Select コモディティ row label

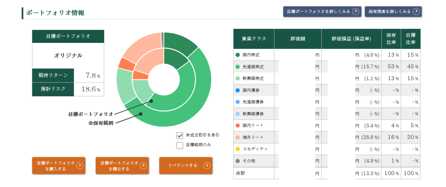click(x=255, y=149)
